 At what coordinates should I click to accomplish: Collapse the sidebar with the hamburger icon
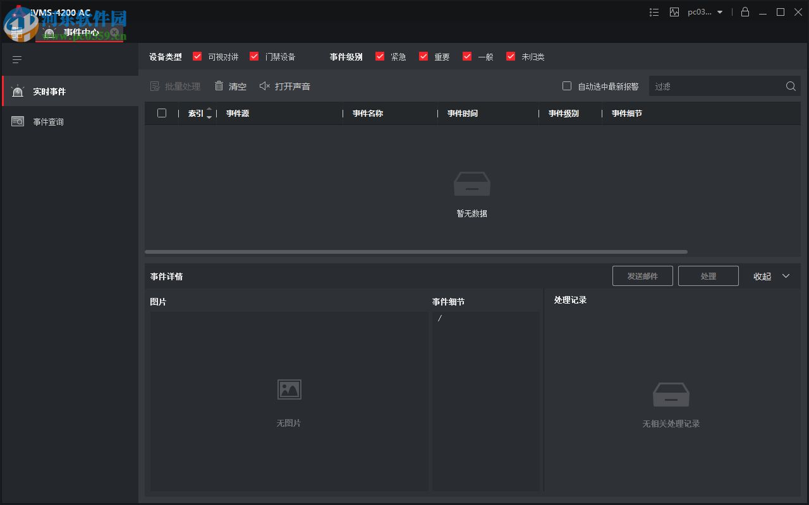pos(17,60)
